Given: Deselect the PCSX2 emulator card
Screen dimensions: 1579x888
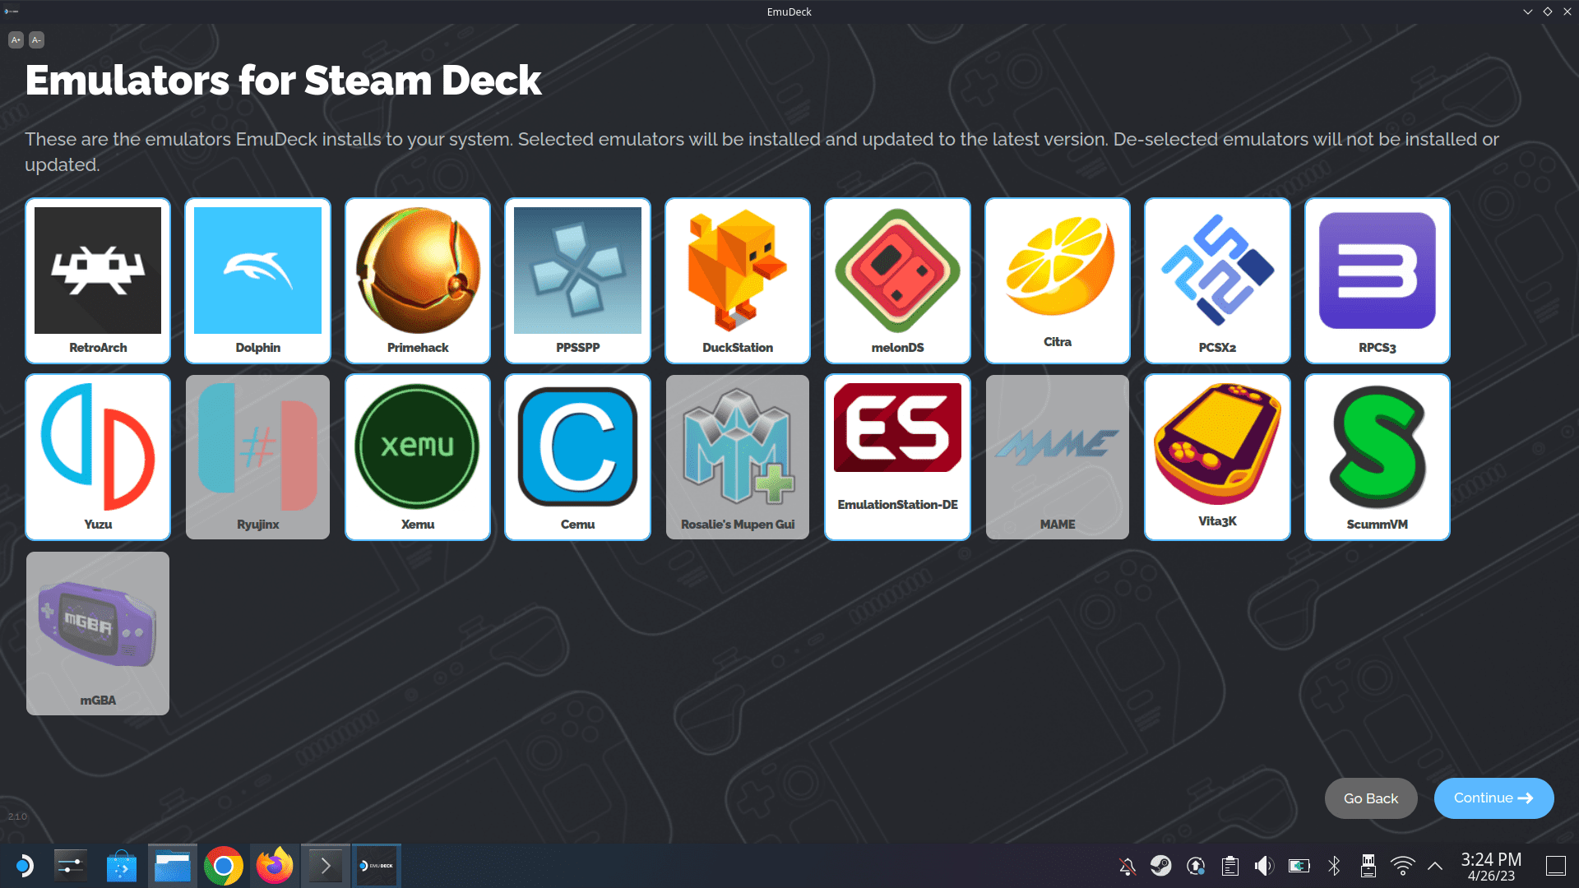Looking at the screenshot, I should 1217,280.
